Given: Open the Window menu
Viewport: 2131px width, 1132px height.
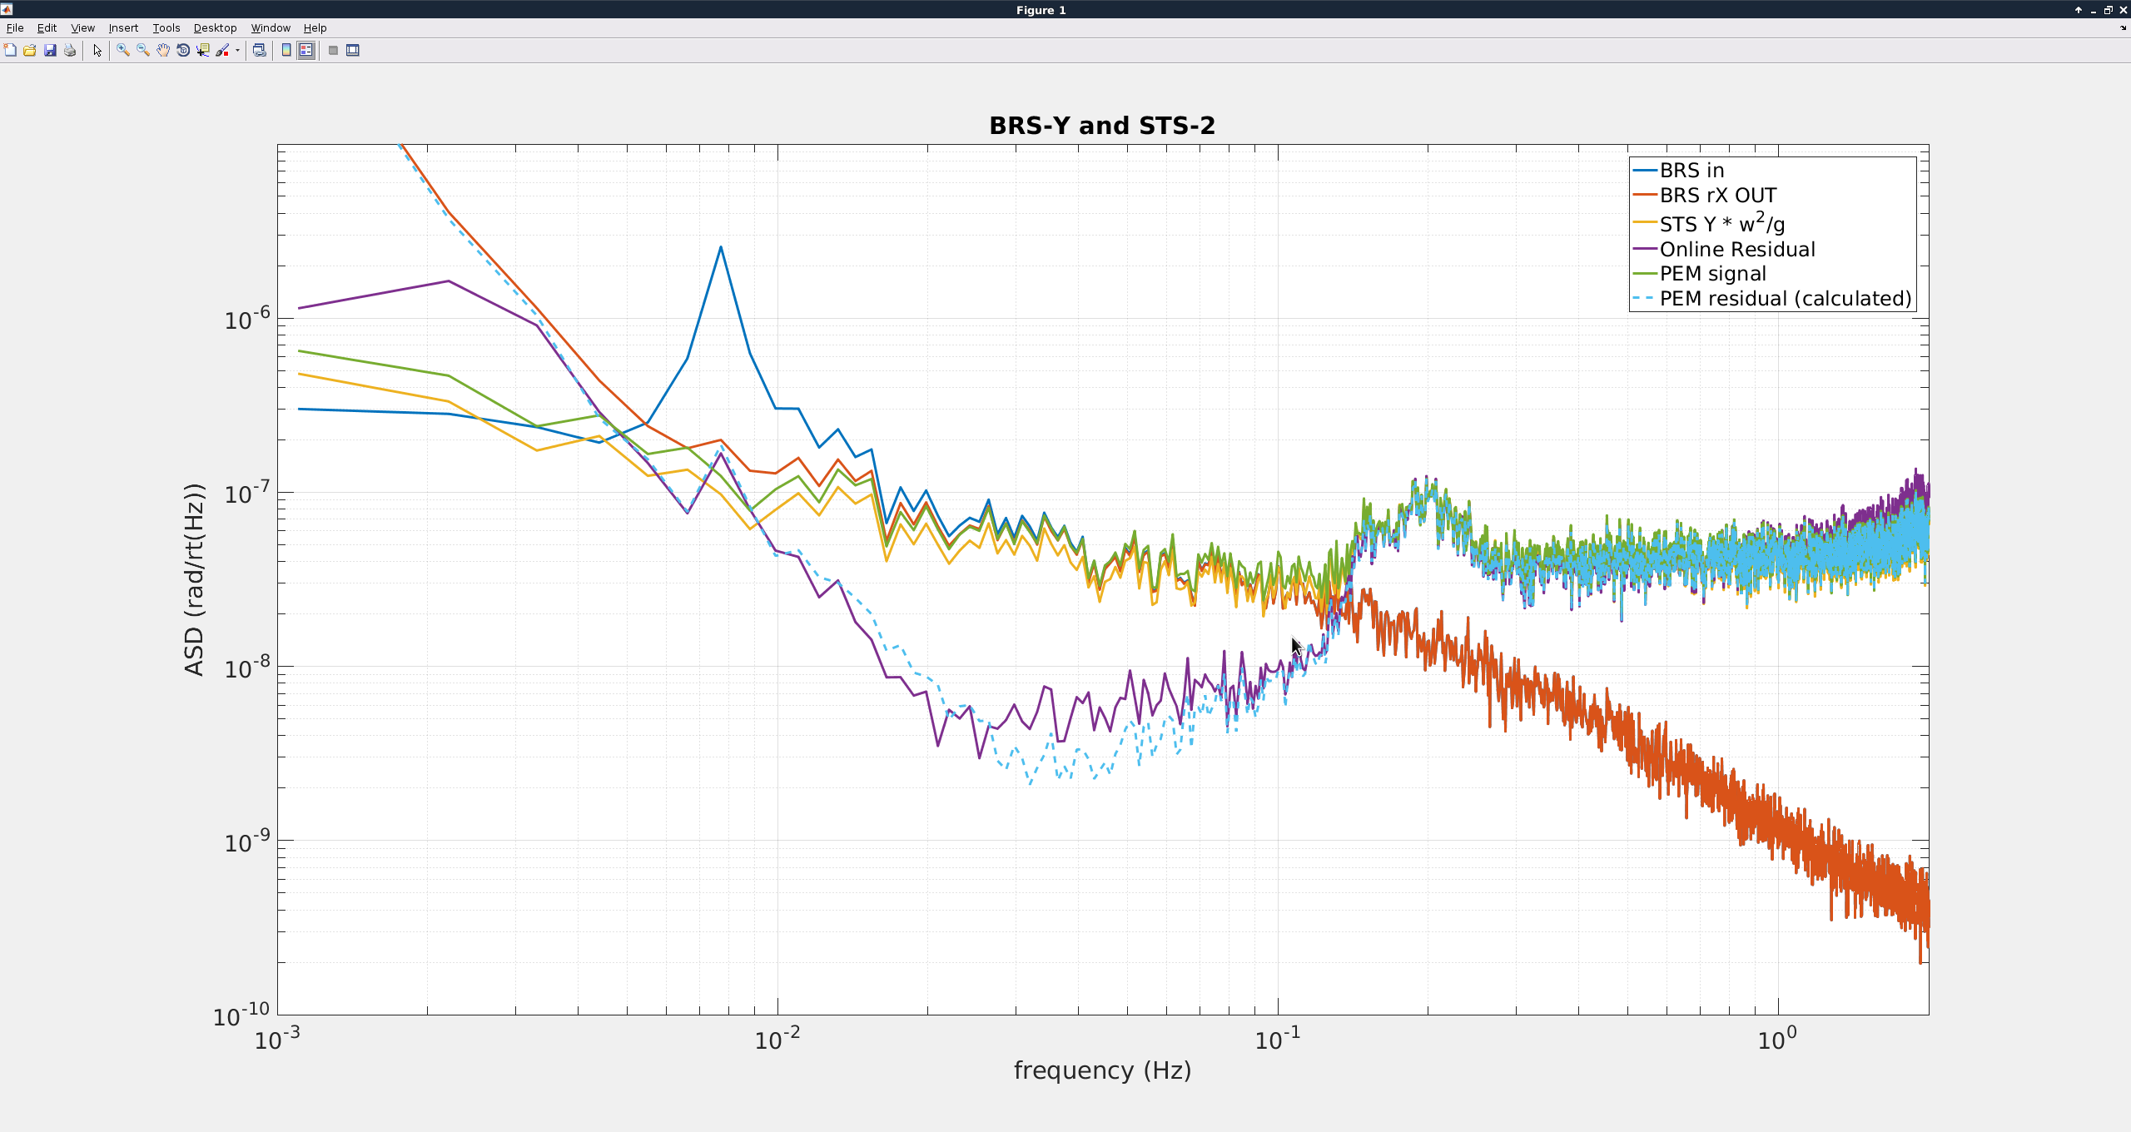Looking at the screenshot, I should (x=271, y=28).
